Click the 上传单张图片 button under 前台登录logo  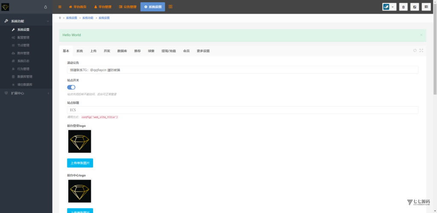pos(80,163)
